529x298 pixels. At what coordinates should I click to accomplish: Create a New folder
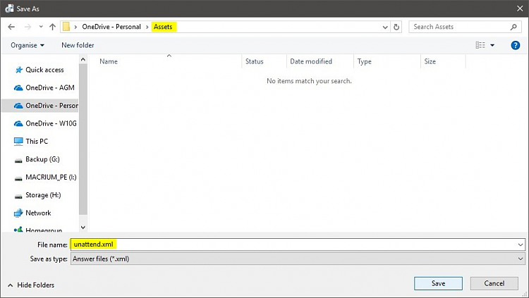78,45
